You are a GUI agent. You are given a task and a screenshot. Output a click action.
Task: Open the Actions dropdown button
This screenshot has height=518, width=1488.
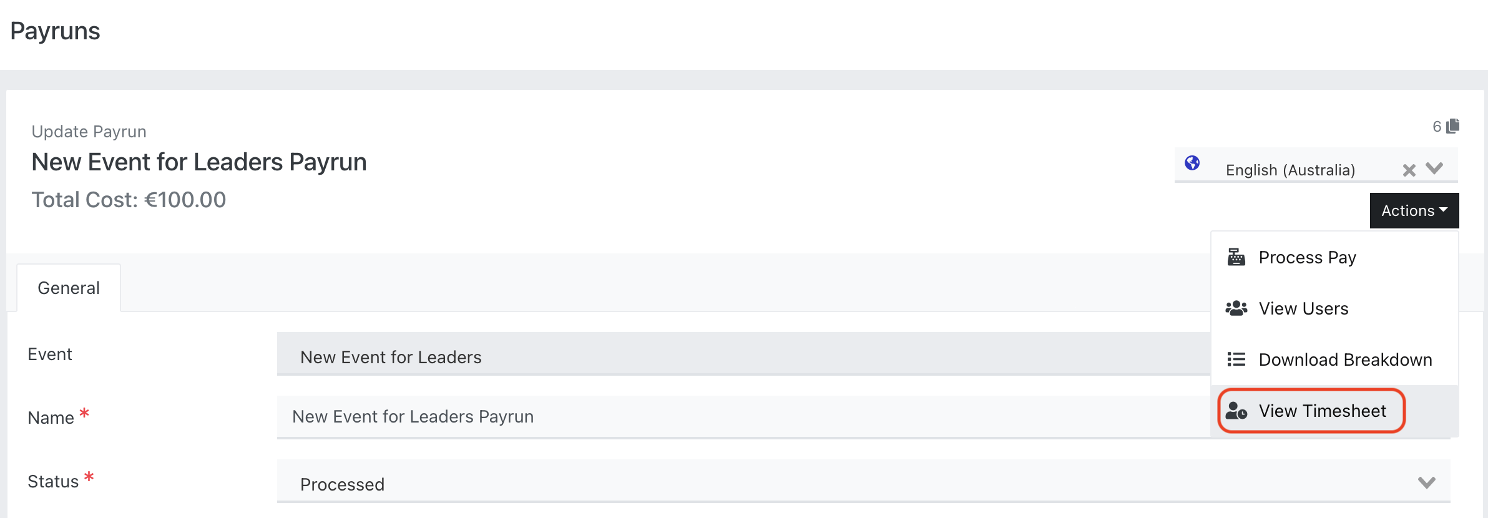[x=1414, y=211]
